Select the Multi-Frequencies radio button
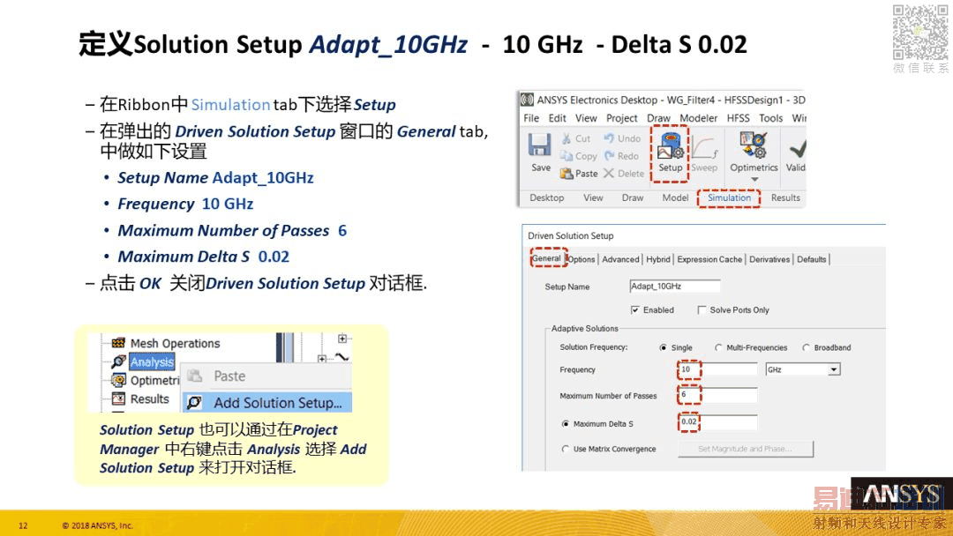 point(718,348)
